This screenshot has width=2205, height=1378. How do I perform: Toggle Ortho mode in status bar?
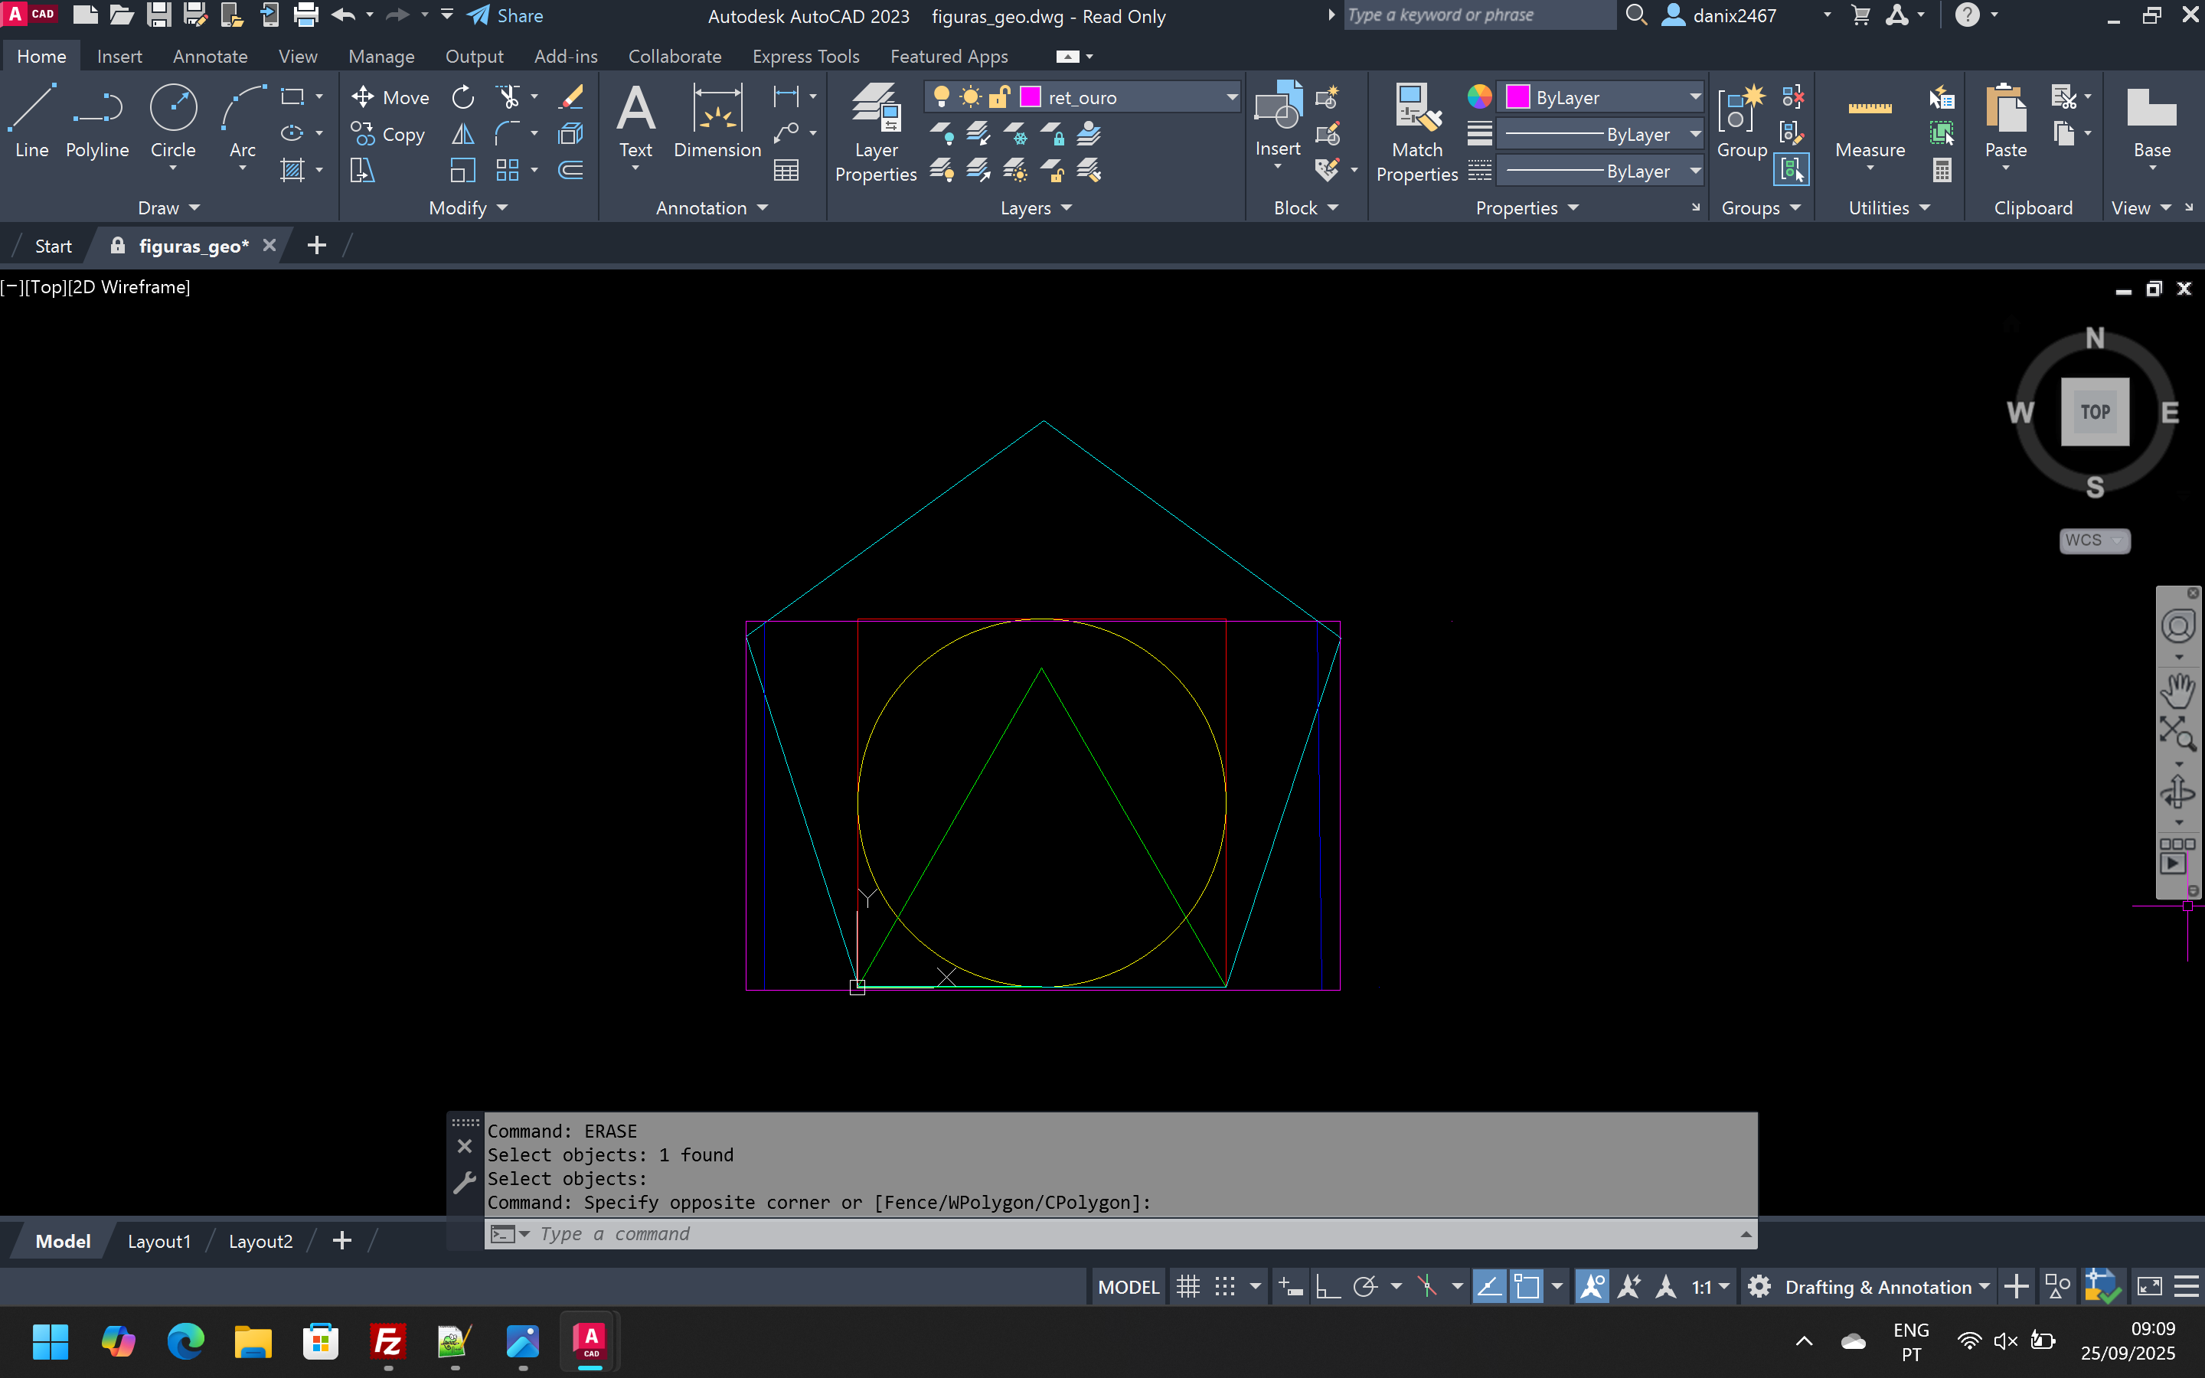[x=1328, y=1287]
